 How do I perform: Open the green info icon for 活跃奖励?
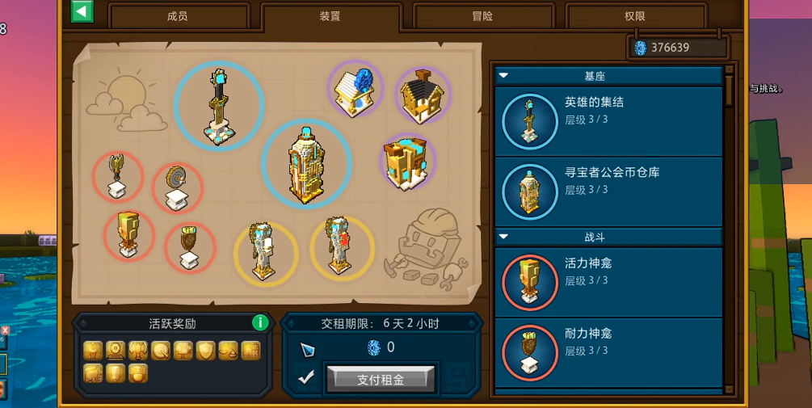[x=260, y=322]
